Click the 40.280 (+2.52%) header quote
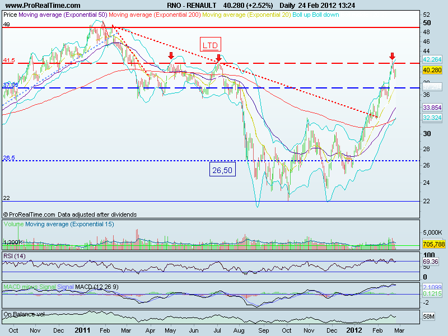448x336 pixels. pyautogui.click(x=248, y=6)
